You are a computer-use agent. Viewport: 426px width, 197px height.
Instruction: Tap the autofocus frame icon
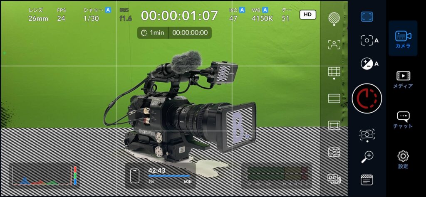(367, 17)
